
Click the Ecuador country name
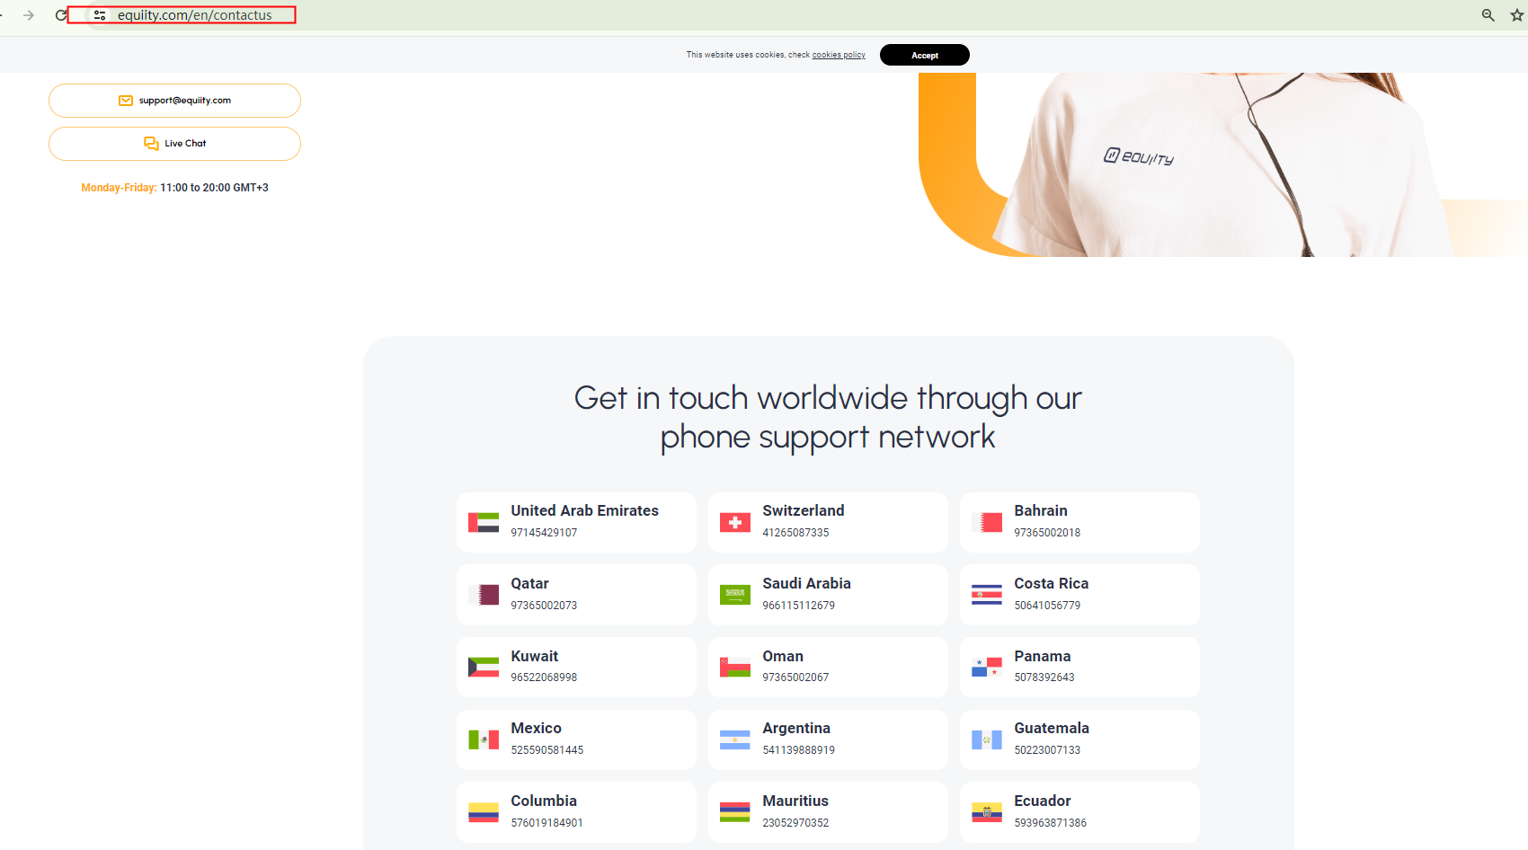tap(1043, 801)
